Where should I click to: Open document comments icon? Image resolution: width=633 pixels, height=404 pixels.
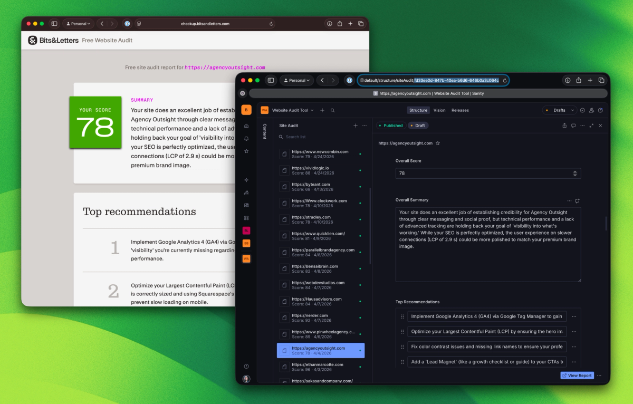[573, 126]
